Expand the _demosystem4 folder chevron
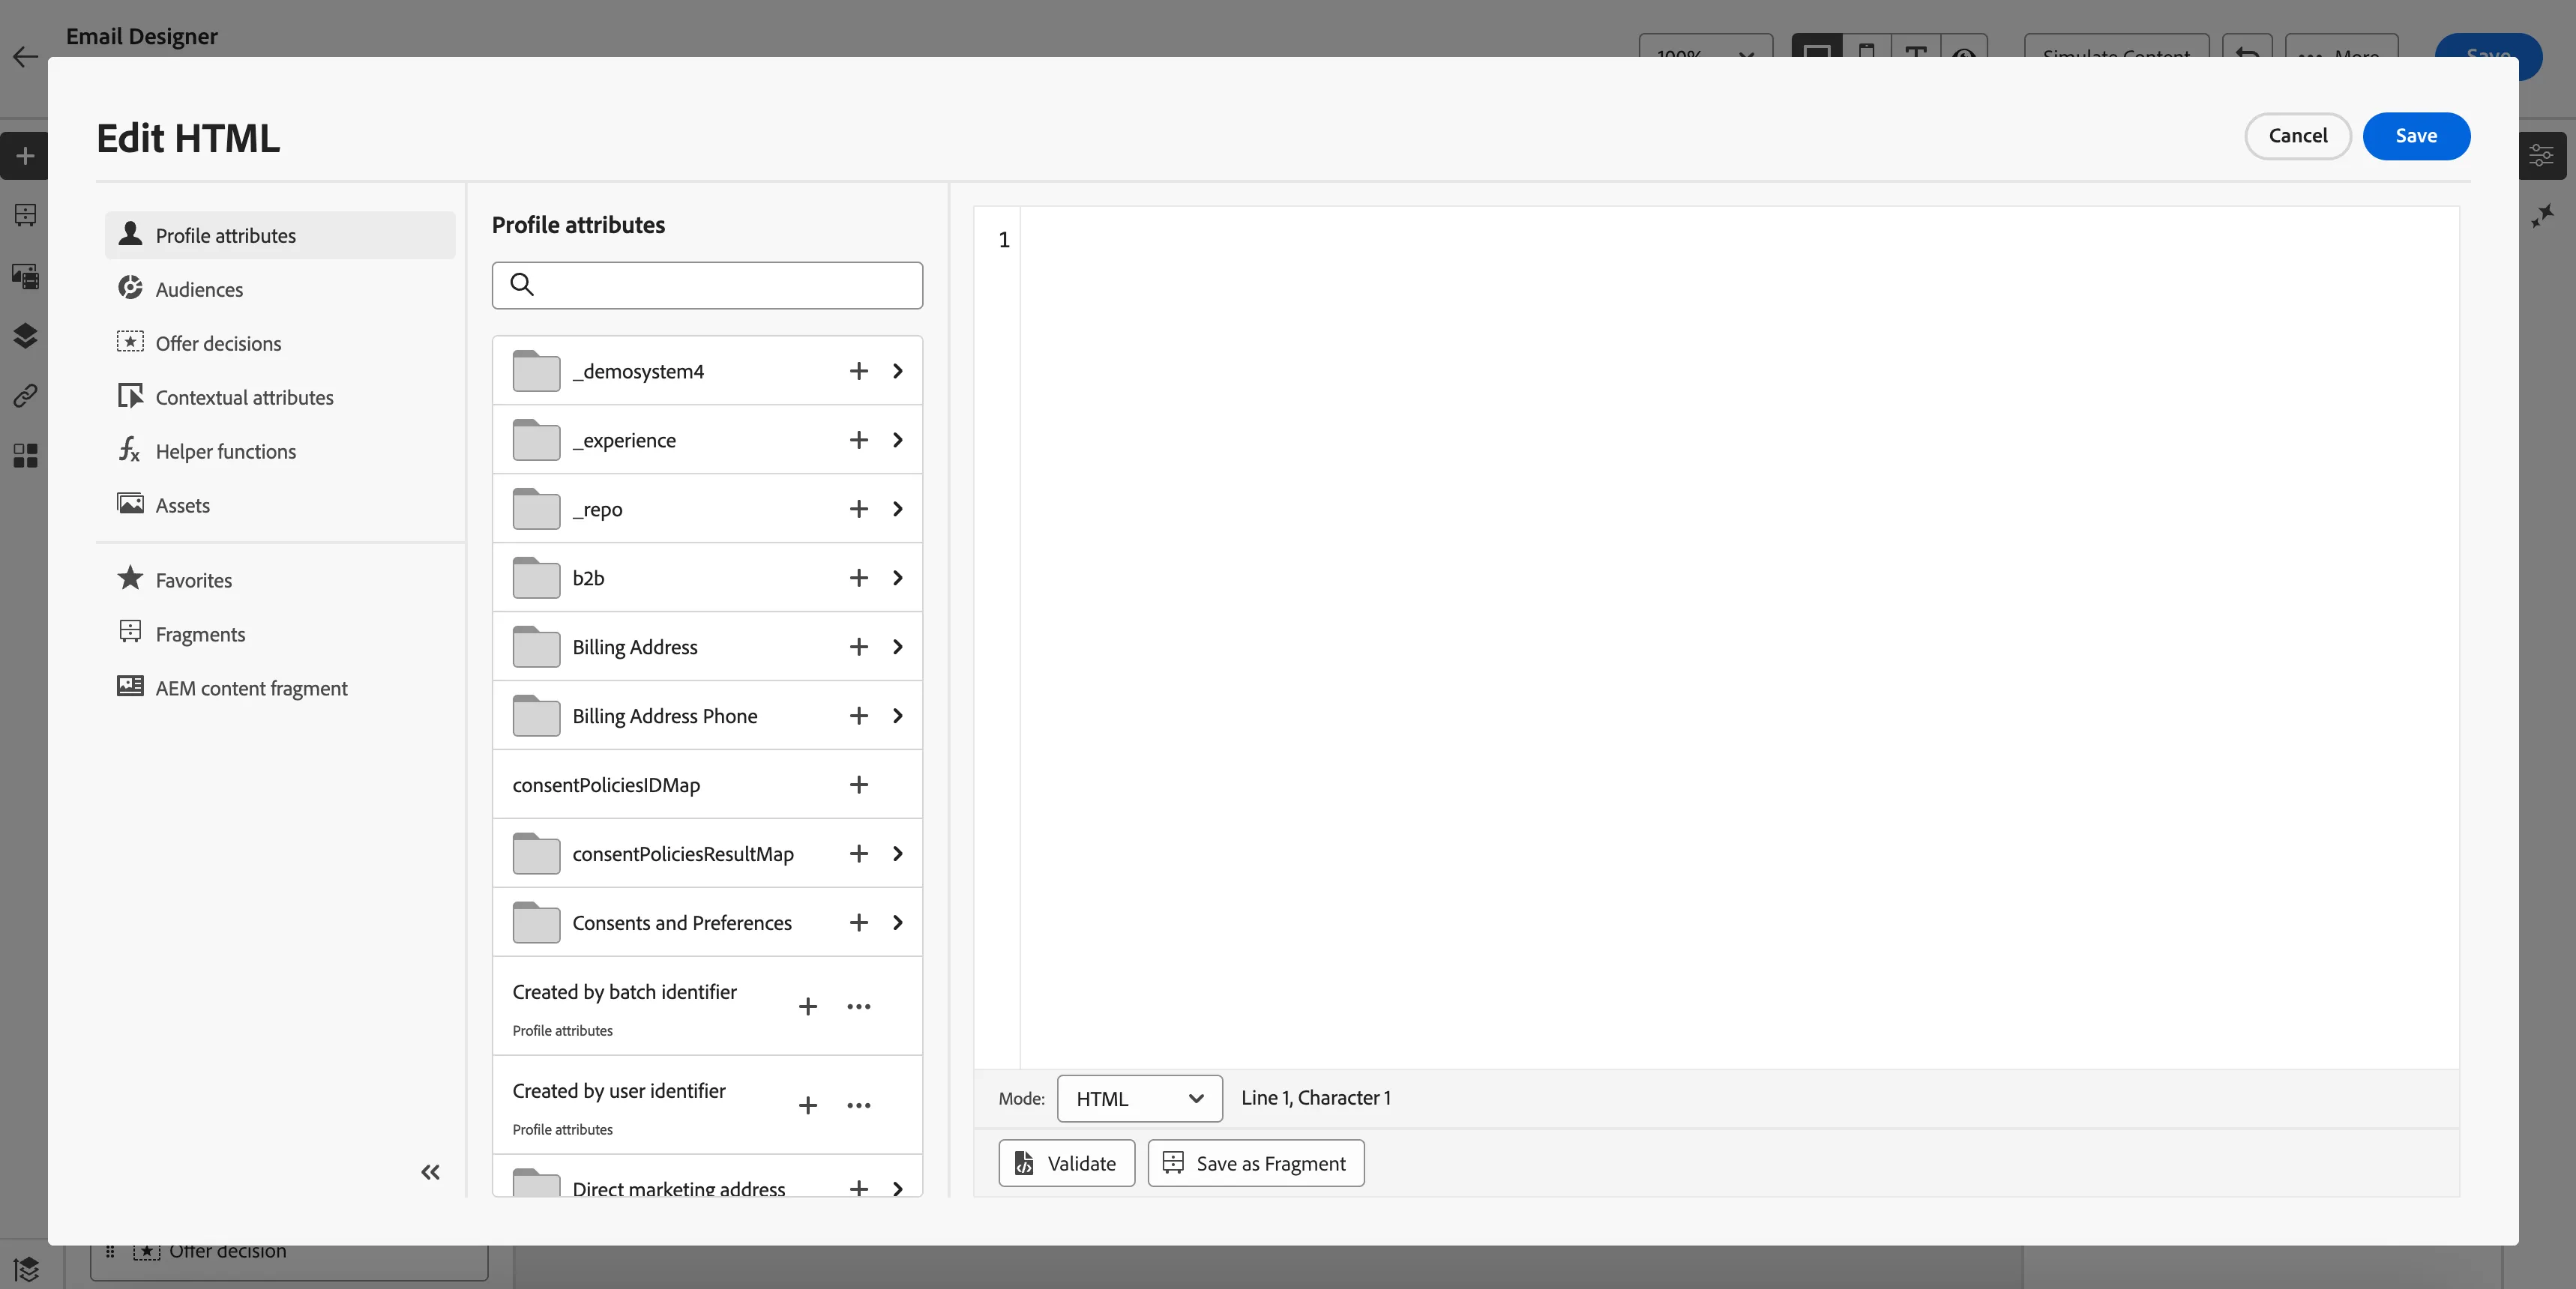The image size is (2576, 1289). 898,371
